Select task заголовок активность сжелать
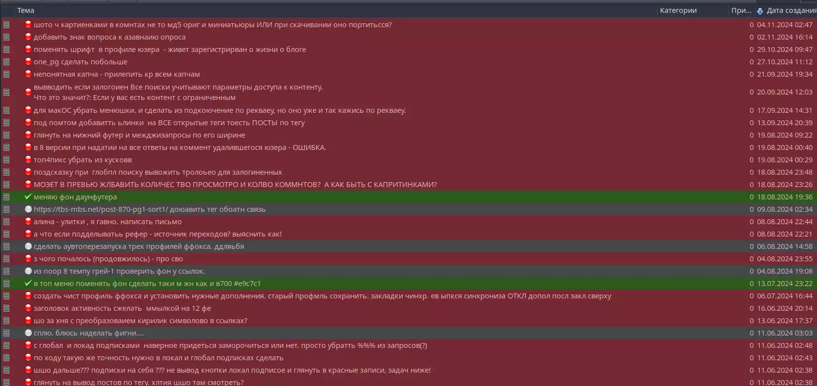 [x=122, y=308]
